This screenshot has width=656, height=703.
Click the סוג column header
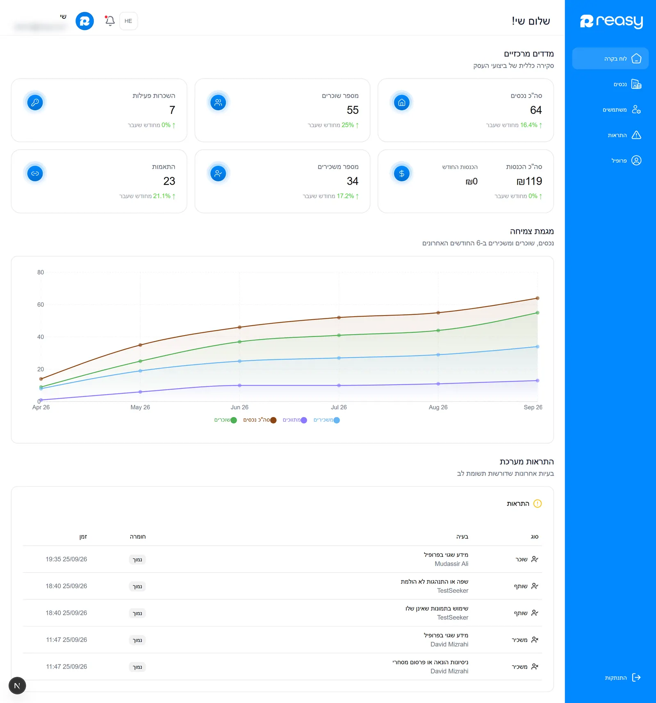[x=535, y=537]
